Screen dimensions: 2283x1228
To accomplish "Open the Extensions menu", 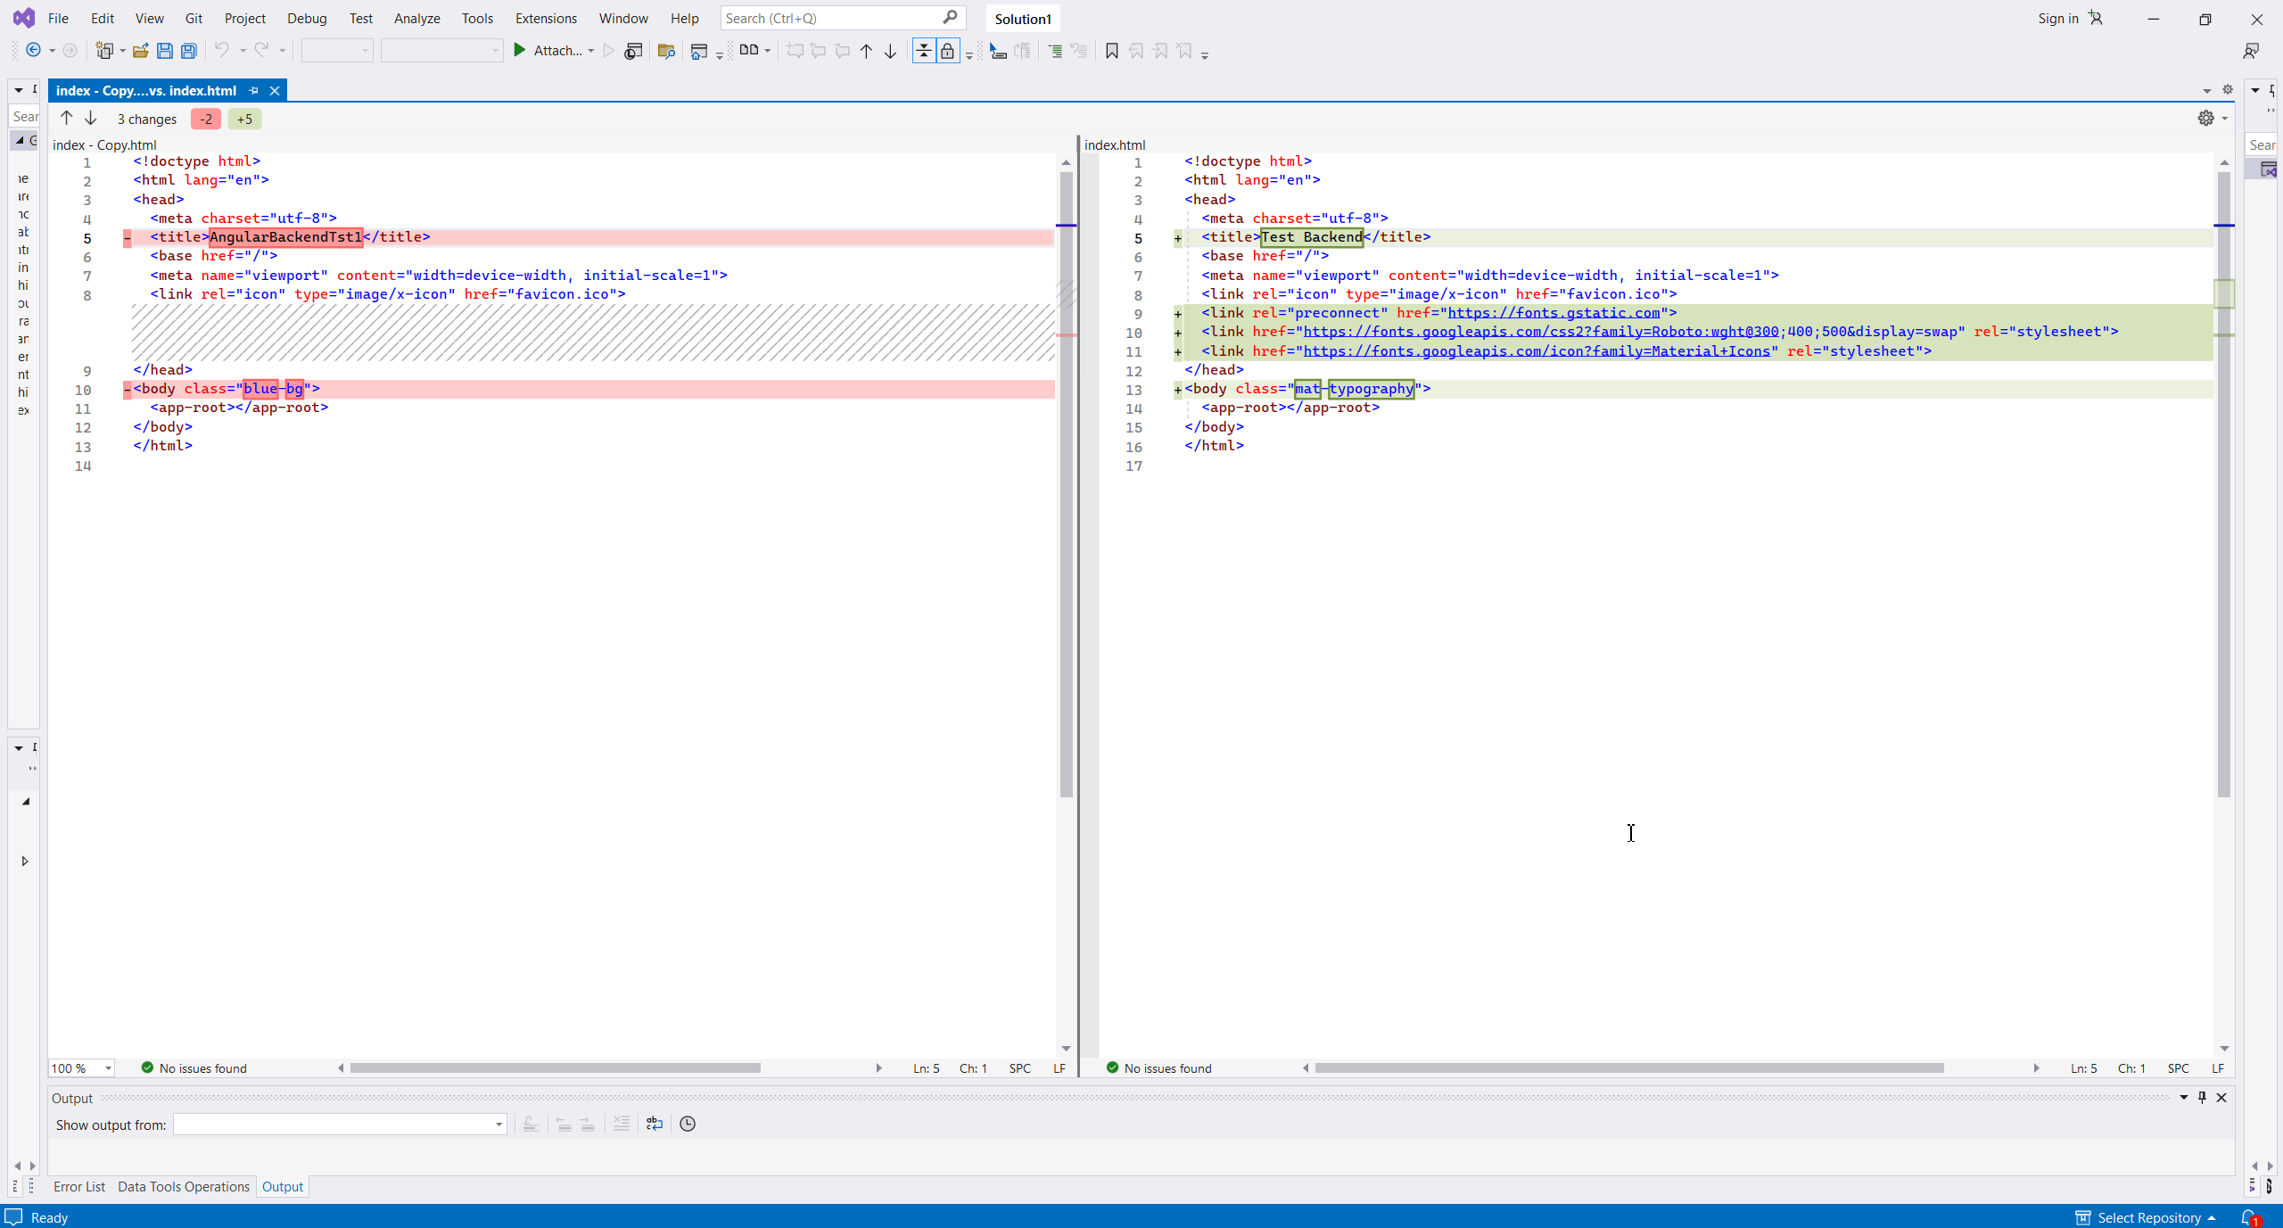I will [x=546, y=18].
